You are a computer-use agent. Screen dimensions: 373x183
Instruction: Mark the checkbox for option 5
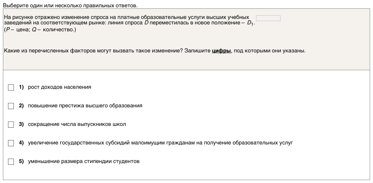pos(11,162)
